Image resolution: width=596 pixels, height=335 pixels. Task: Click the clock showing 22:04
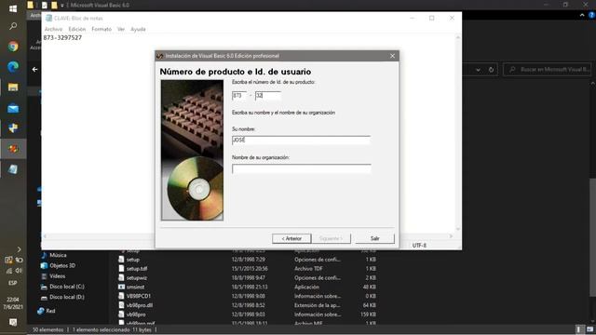(12, 300)
